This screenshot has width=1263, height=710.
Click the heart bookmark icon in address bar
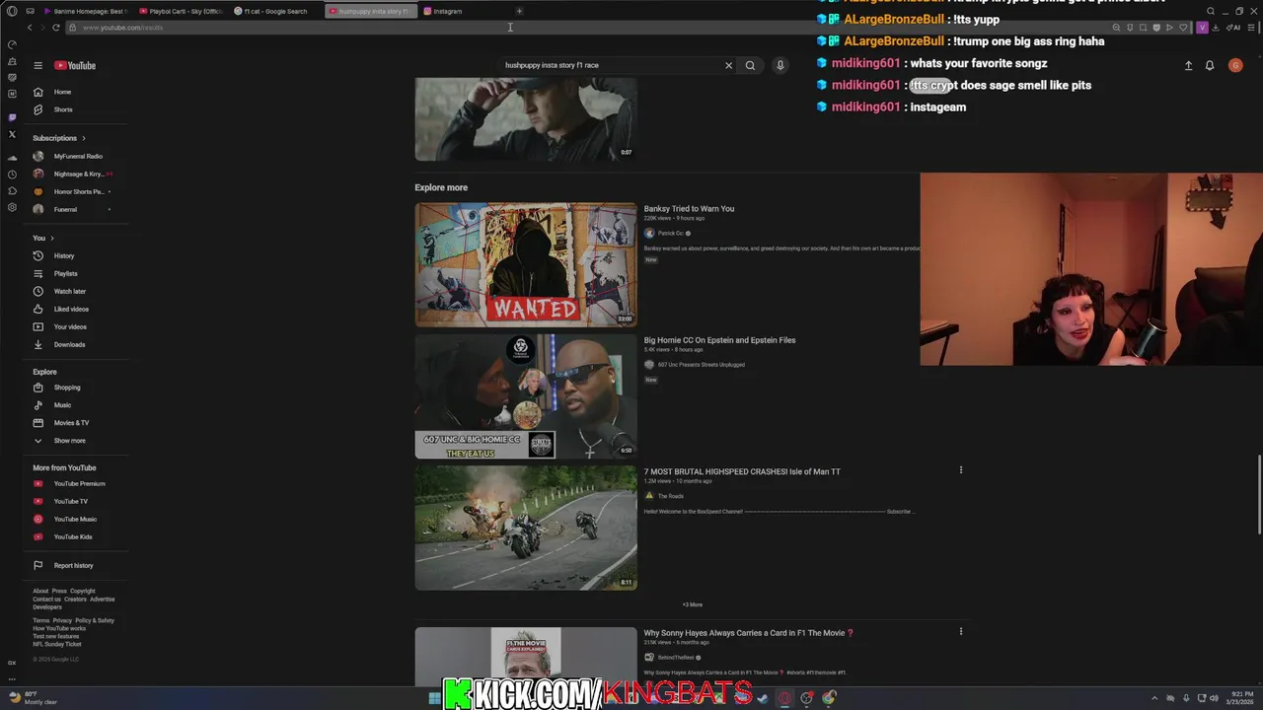point(1183,28)
